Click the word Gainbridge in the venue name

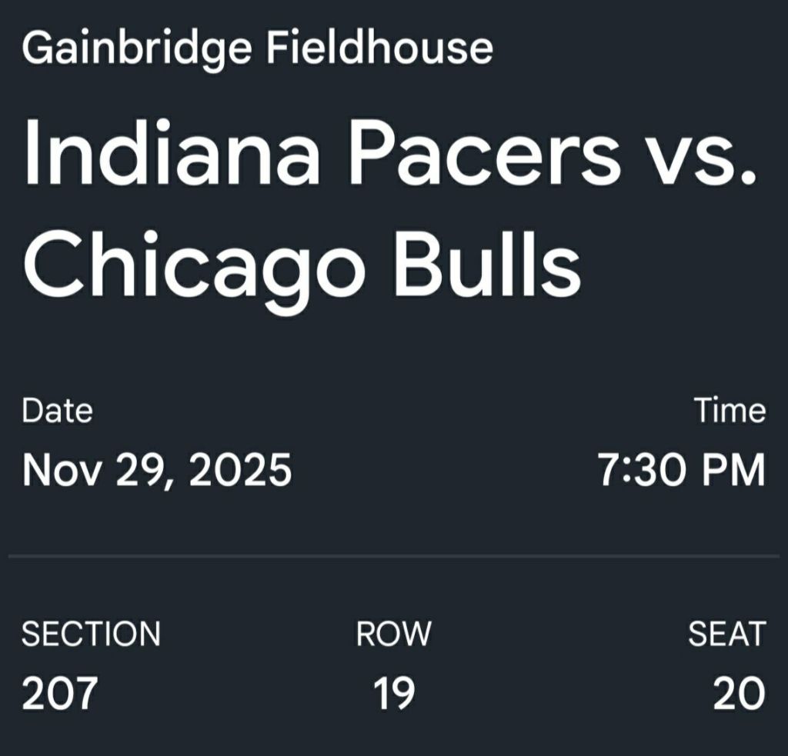click(x=136, y=50)
